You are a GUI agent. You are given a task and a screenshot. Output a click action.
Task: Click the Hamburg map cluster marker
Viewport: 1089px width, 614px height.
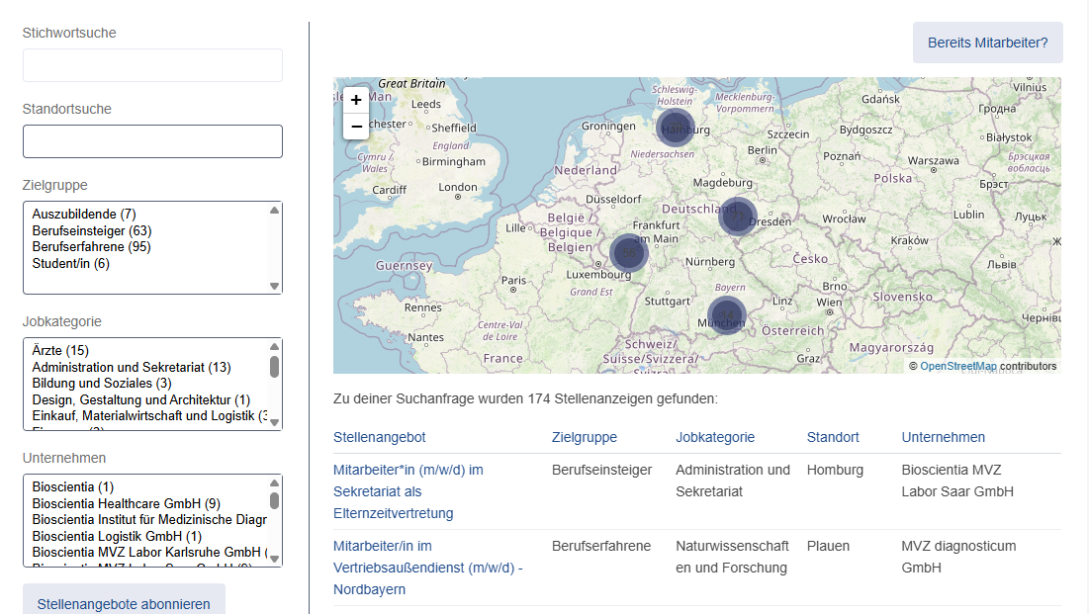[676, 128]
